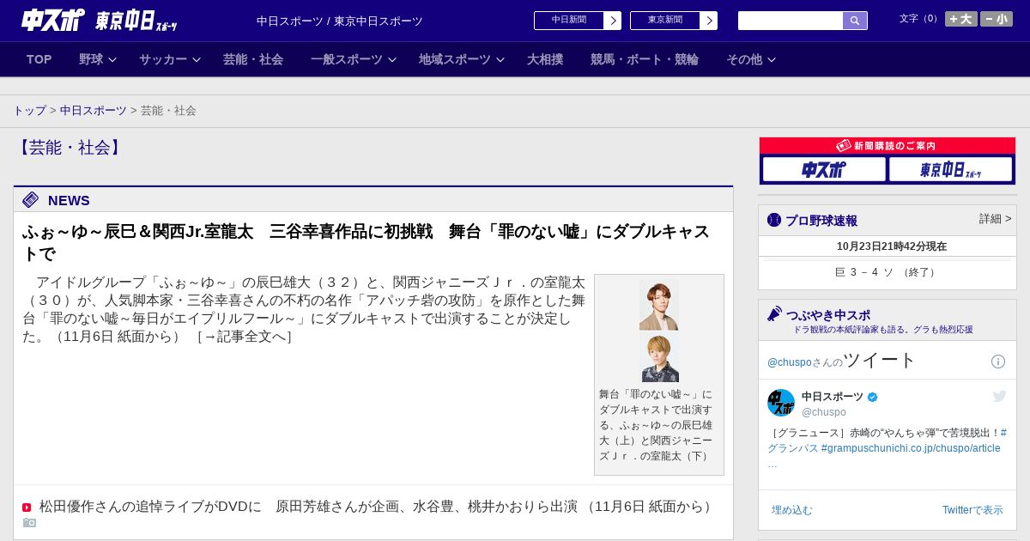Expand the サッカー dropdown chevron

[x=197, y=60]
